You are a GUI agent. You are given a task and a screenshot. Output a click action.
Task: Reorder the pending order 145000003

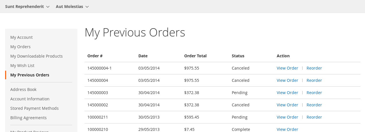[x=314, y=93]
